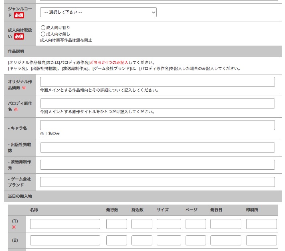The height and width of the screenshot is (251, 285).
Task: Click the ※1名のみ hint text
Action: coord(50,133)
